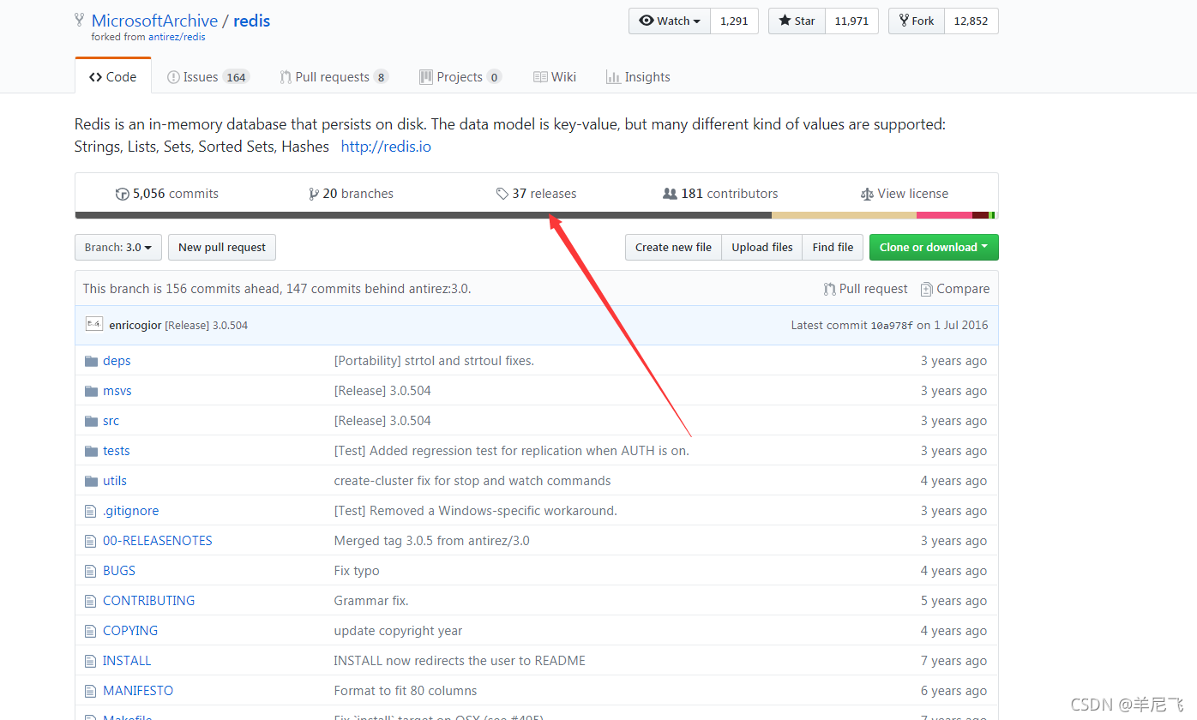Click the utils folder icon

click(x=92, y=481)
